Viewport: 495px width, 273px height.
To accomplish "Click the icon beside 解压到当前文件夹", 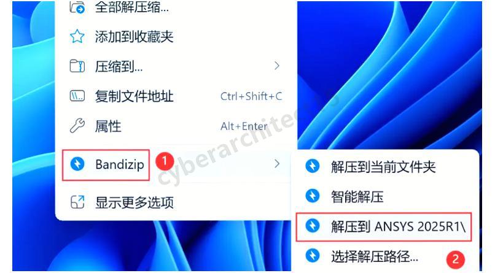I will (313, 166).
